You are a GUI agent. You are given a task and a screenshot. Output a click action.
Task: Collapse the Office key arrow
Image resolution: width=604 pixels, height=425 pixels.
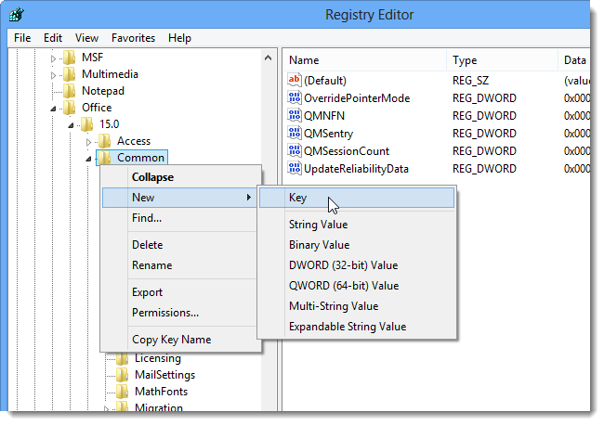coord(53,109)
